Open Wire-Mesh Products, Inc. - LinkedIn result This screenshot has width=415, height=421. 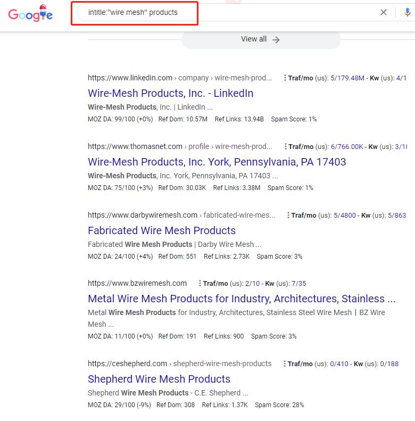tap(170, 93)
